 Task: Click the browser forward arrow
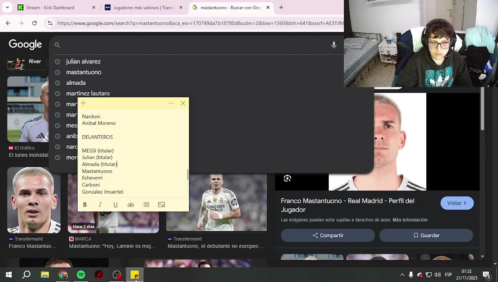(21, 23)
